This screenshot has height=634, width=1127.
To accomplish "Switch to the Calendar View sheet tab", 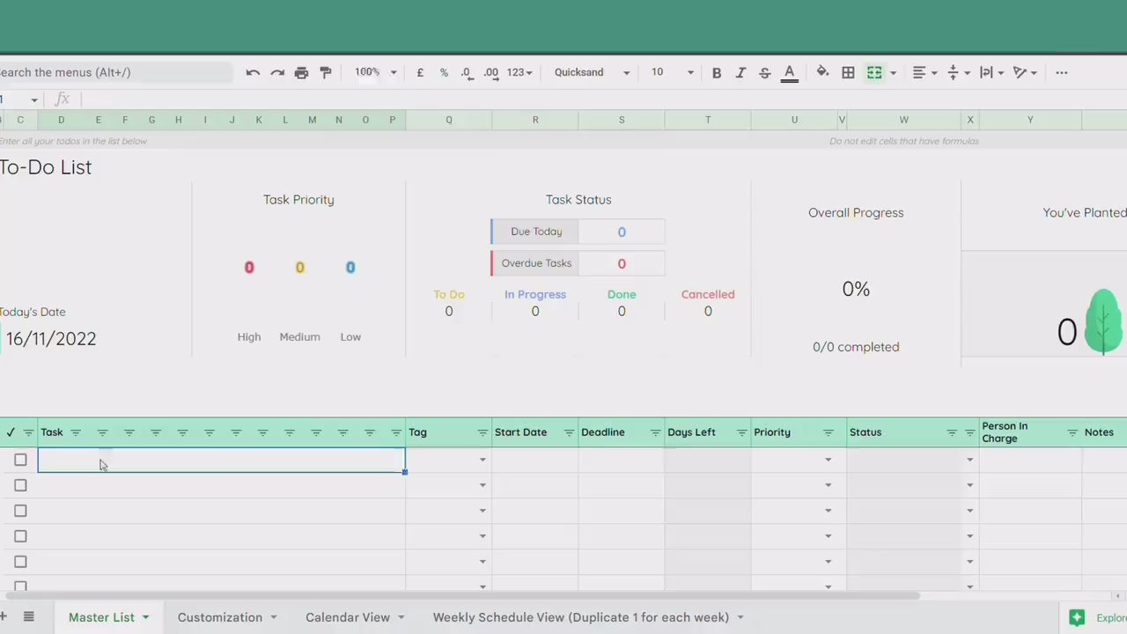I will tap(347, 617).
